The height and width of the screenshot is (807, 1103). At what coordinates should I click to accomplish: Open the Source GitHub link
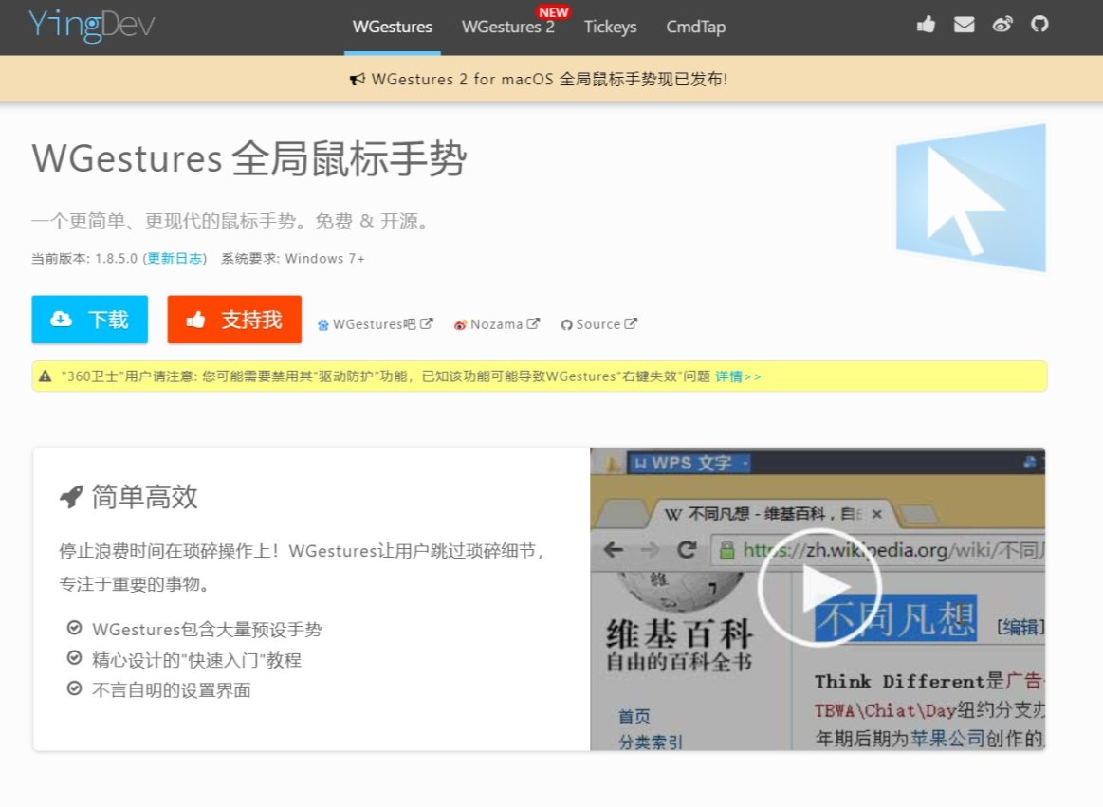click(599, 324)
